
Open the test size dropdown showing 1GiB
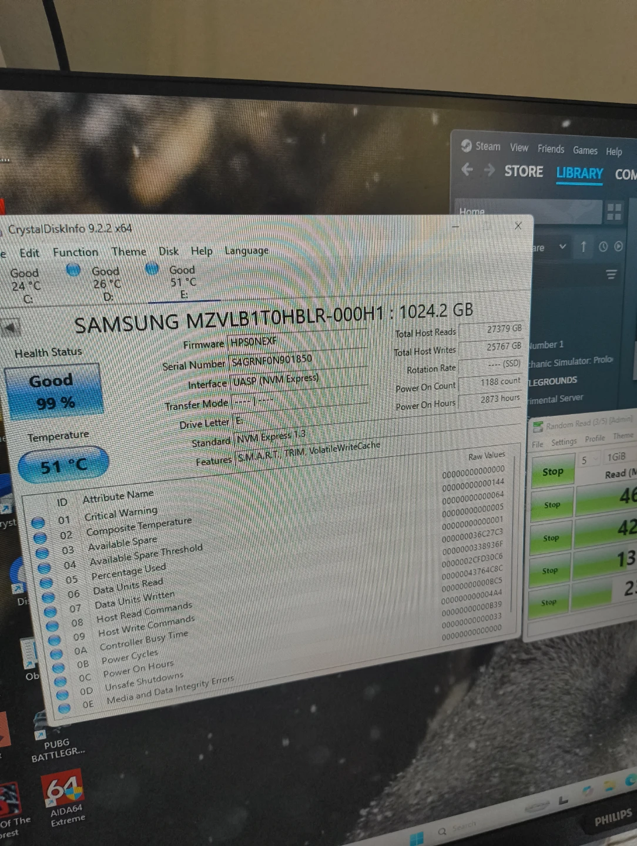coord(619,456)
